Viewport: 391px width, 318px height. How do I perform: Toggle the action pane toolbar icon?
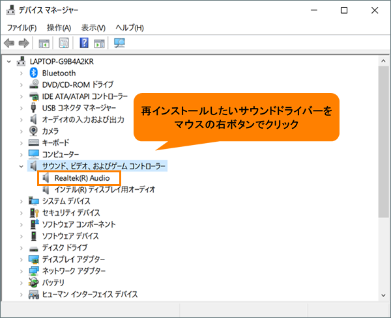tap(99, 44)
